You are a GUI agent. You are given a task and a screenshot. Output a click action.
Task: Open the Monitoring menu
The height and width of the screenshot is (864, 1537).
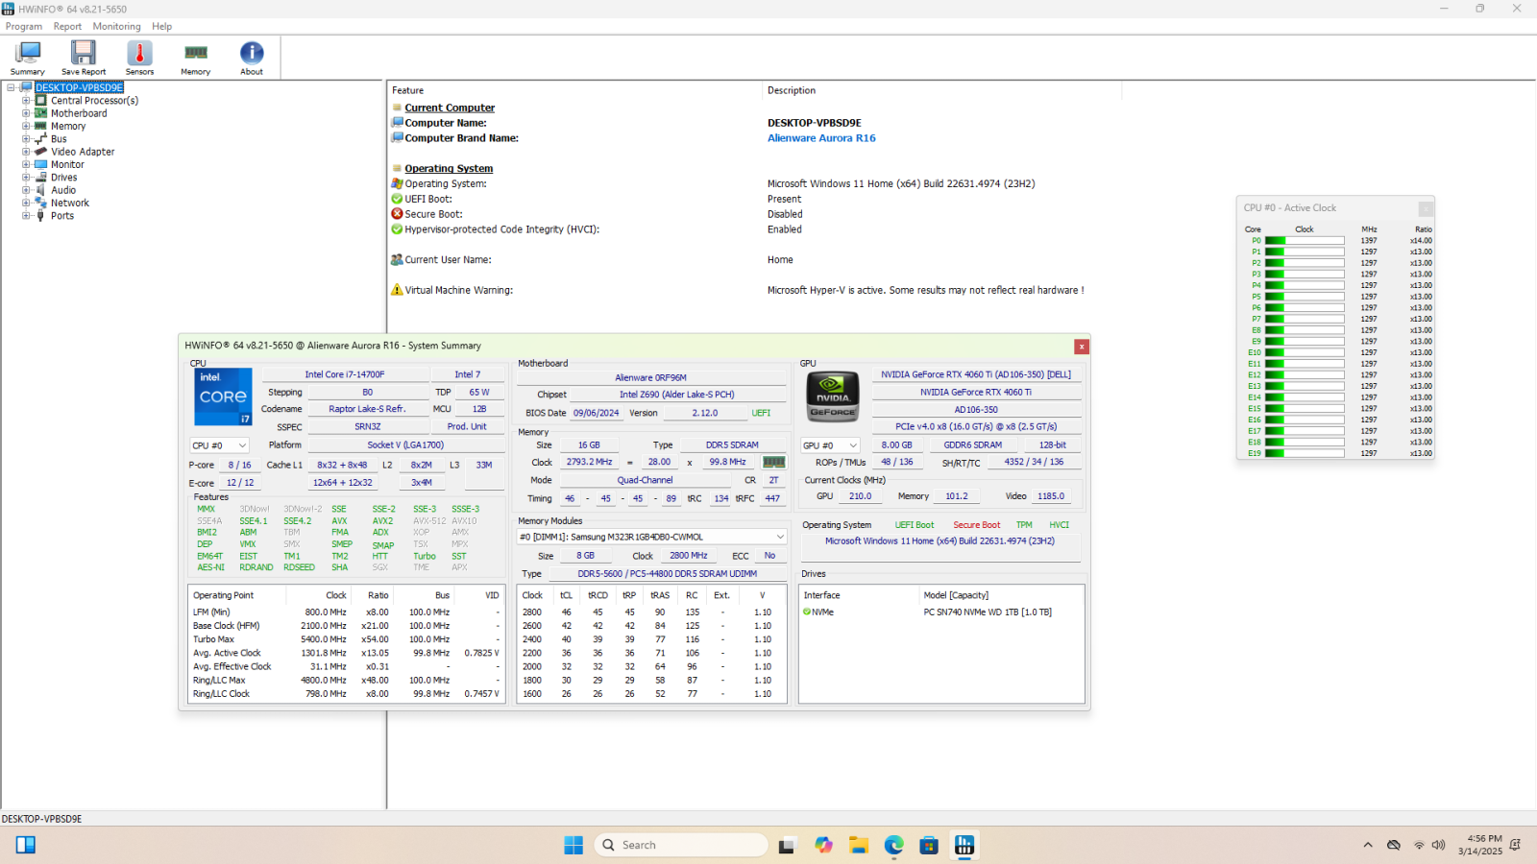pos(116,27)
